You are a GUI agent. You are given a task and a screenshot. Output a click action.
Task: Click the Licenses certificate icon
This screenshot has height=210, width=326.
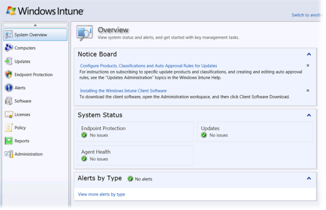point(9,114)
